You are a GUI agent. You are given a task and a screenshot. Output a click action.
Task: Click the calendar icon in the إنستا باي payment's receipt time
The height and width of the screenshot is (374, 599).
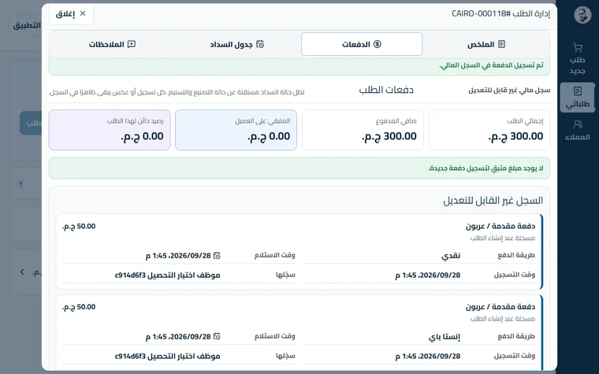[217, 337]
